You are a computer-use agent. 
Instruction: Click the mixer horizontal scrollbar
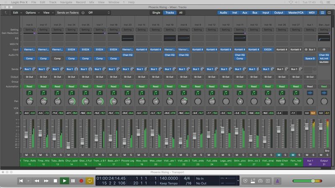(208, 168)
